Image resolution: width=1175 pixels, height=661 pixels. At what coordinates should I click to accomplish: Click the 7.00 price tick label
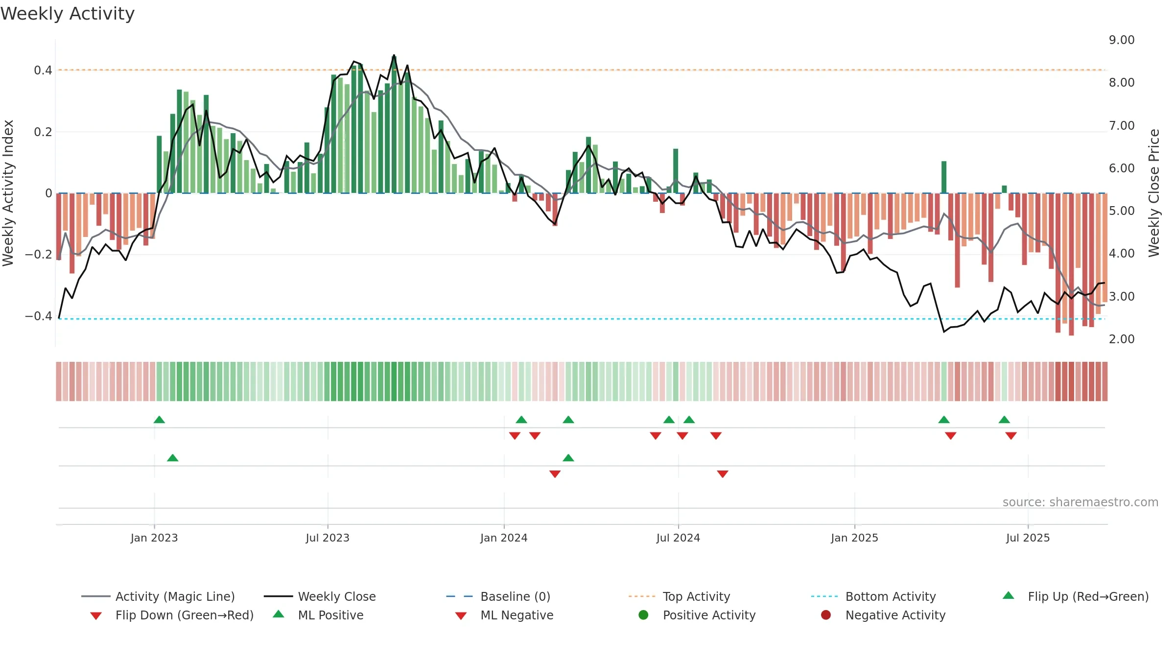1122,125
